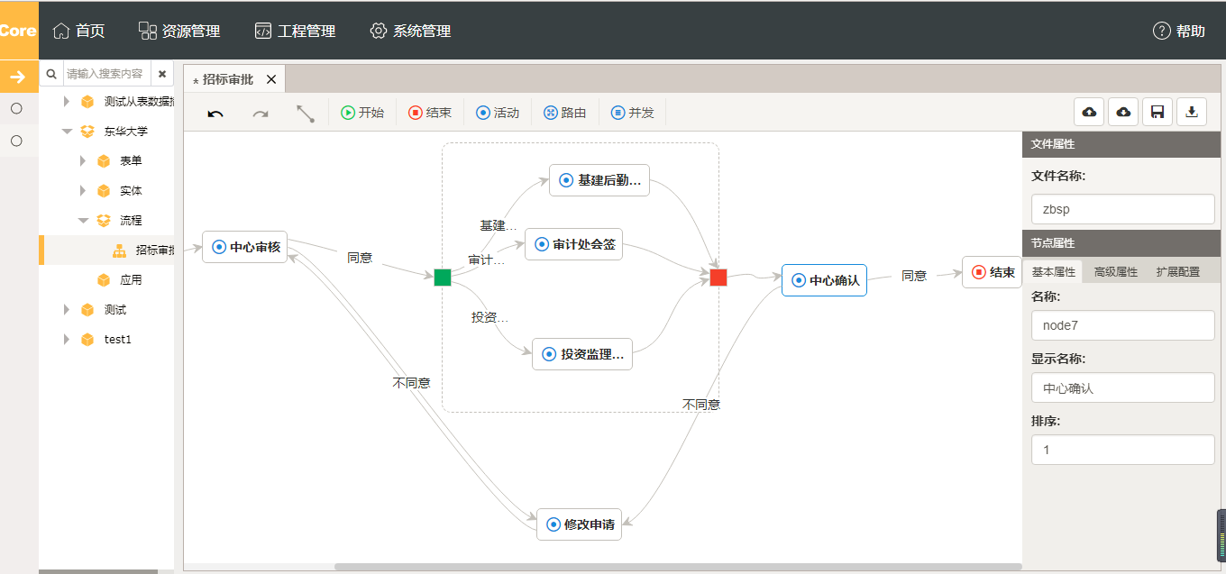The image size is (1226, 574).
Task: Click the magnifier icon beside the tree search
Action: tap(51, 74)
